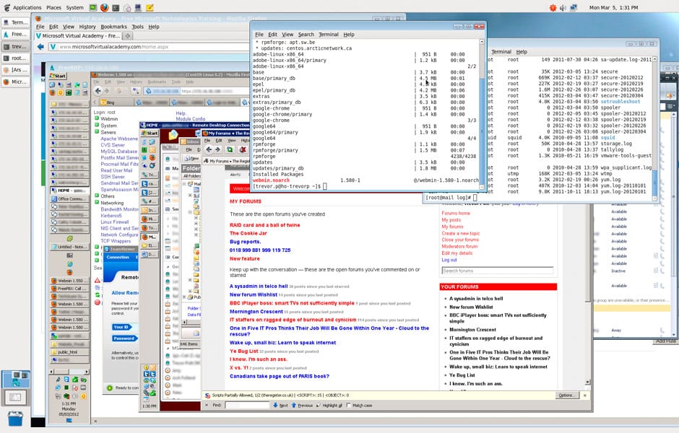Open the Applications menu
The image size is (679, 433).
[x=27, y=7]
